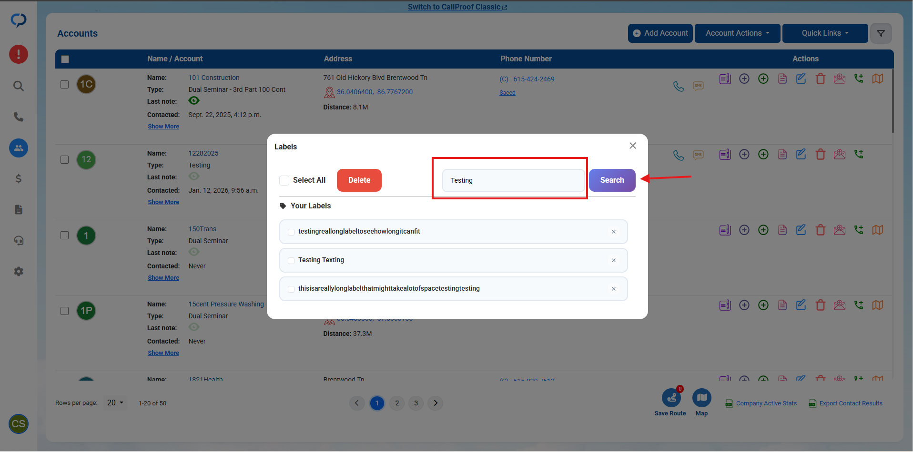The width and height of the screenshot is (913, 452).
Task: Click Save Route icon
Action: 671,398
